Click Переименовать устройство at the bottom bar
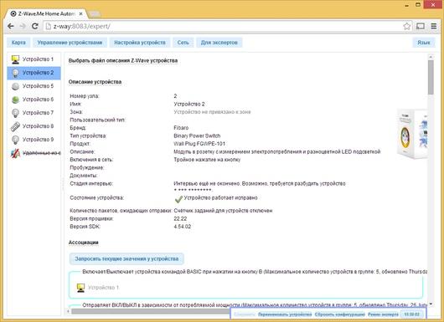The height and width of the screenshot is (322, 444). click(285, 314)
